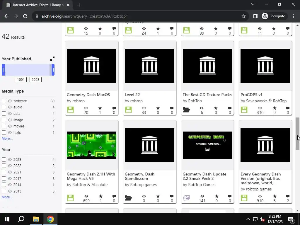The height and width of the screenshot is (225, 300).
Task: Click the page vertical scrollbar thumb
Action: pyautogui.click(x=297, y=134)
